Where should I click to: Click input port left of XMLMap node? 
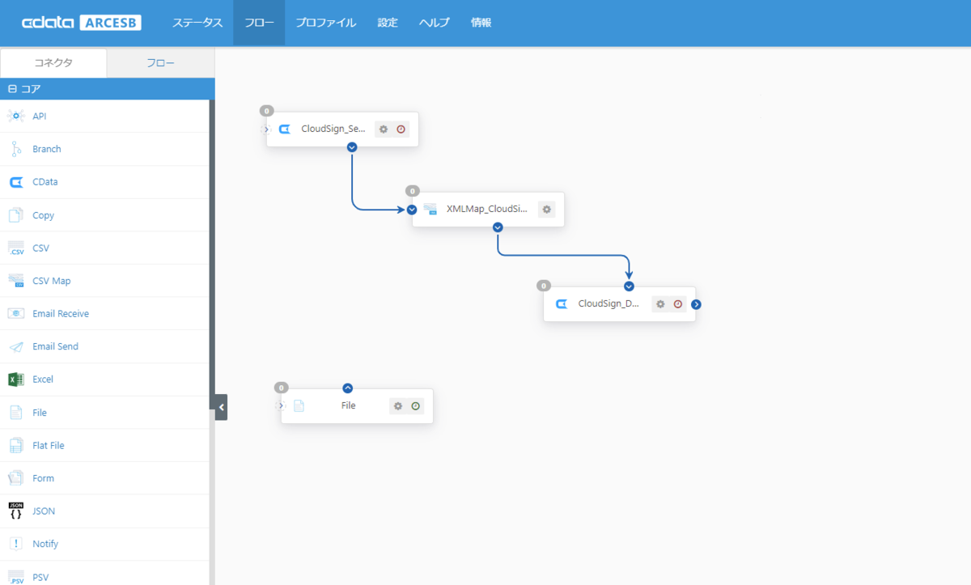[412, 210]
